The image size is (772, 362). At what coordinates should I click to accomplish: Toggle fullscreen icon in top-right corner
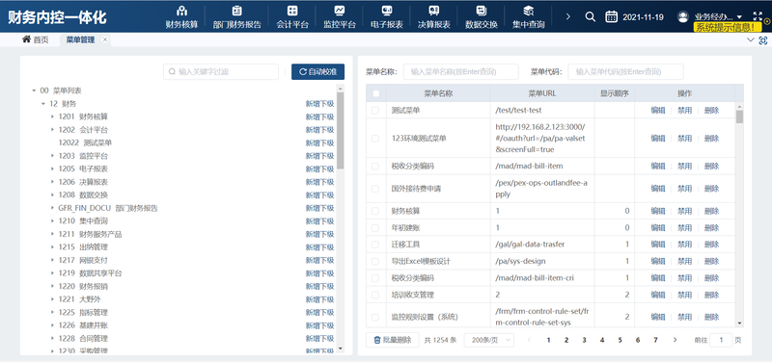(758, 16)
